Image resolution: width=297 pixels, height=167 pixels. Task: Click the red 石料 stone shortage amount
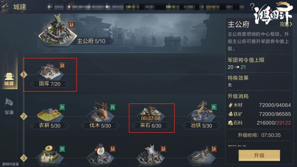click(x=283, y=123)
